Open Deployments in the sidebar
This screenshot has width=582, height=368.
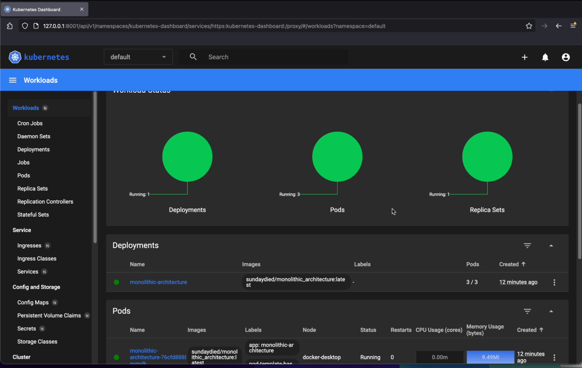33,149
